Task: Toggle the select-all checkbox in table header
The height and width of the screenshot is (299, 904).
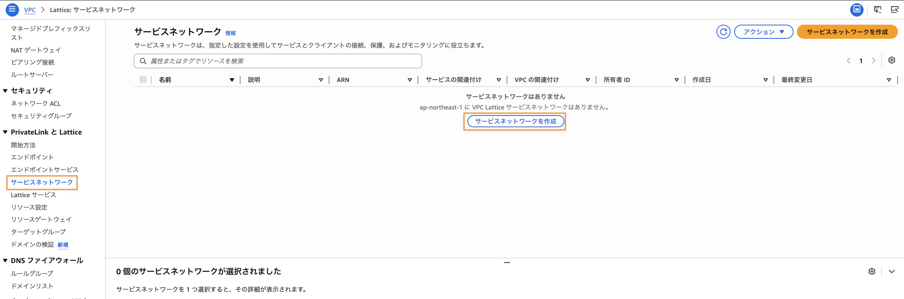Action: click(x=143, y=80)
